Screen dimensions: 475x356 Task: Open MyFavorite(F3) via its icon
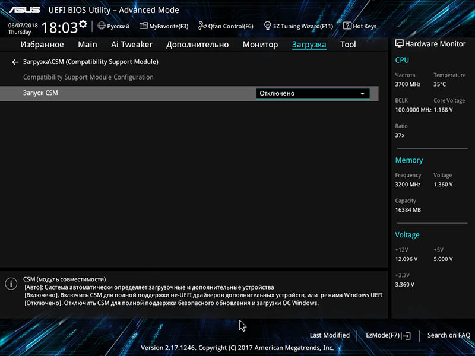click(x=144, y=26)
